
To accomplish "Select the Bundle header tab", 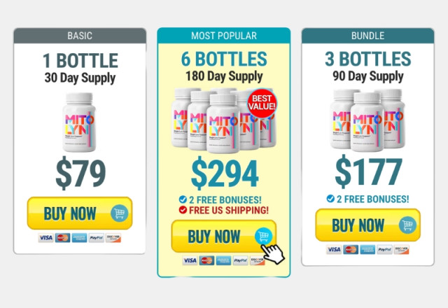I will tap(367, 36).
